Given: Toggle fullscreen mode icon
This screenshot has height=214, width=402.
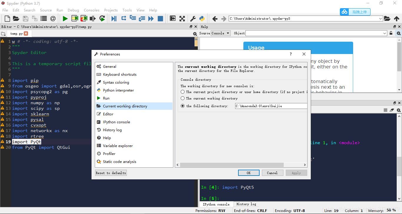Looking at the screenshot, I should pos(182,18).
